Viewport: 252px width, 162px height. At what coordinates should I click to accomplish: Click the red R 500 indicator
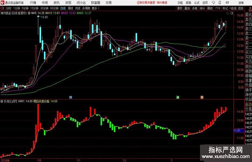pyautogui.click(x=250, y=9)
